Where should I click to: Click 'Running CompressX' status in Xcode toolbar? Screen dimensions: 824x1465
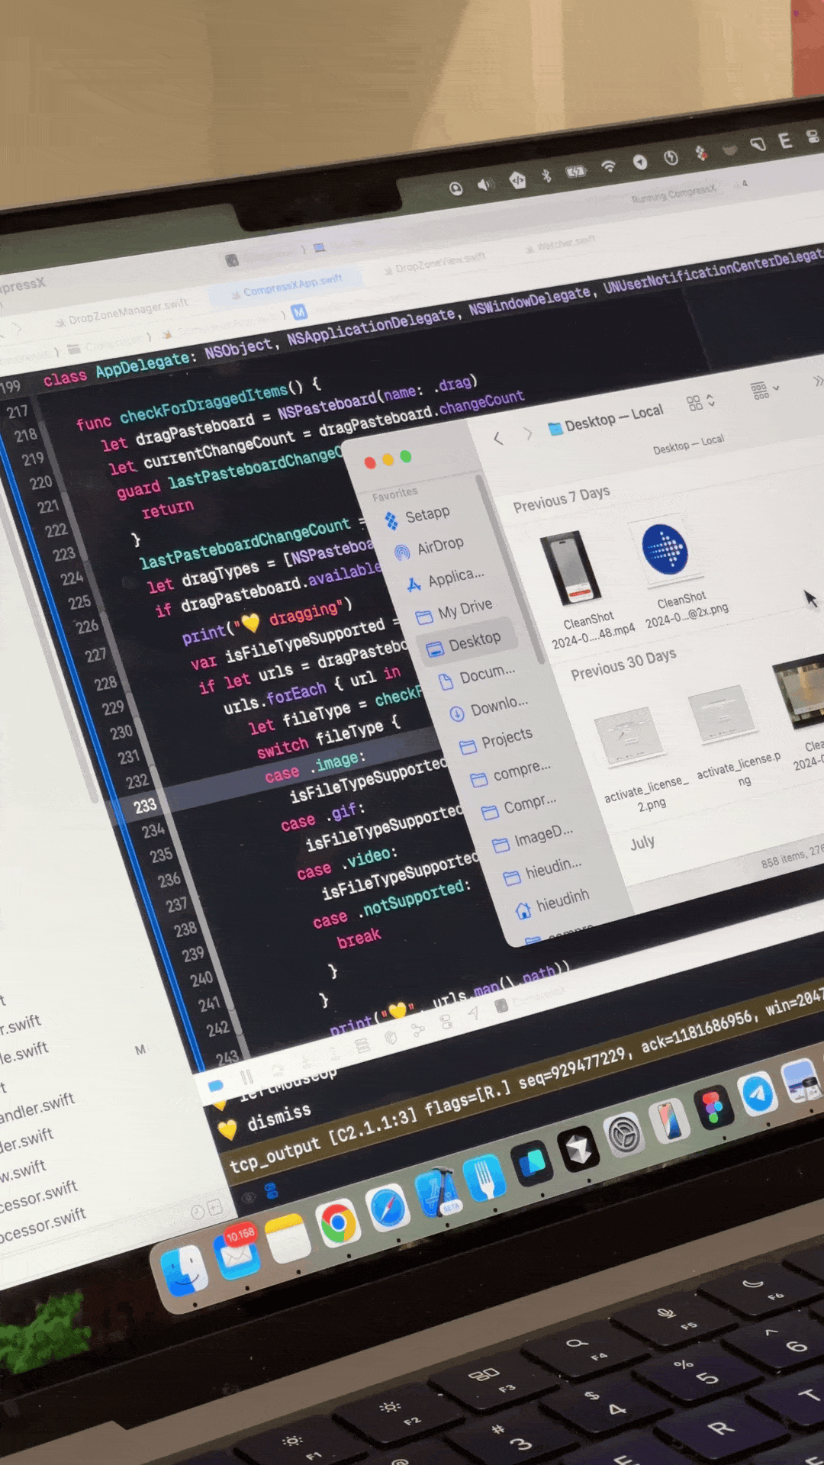[x=674, y=193]
